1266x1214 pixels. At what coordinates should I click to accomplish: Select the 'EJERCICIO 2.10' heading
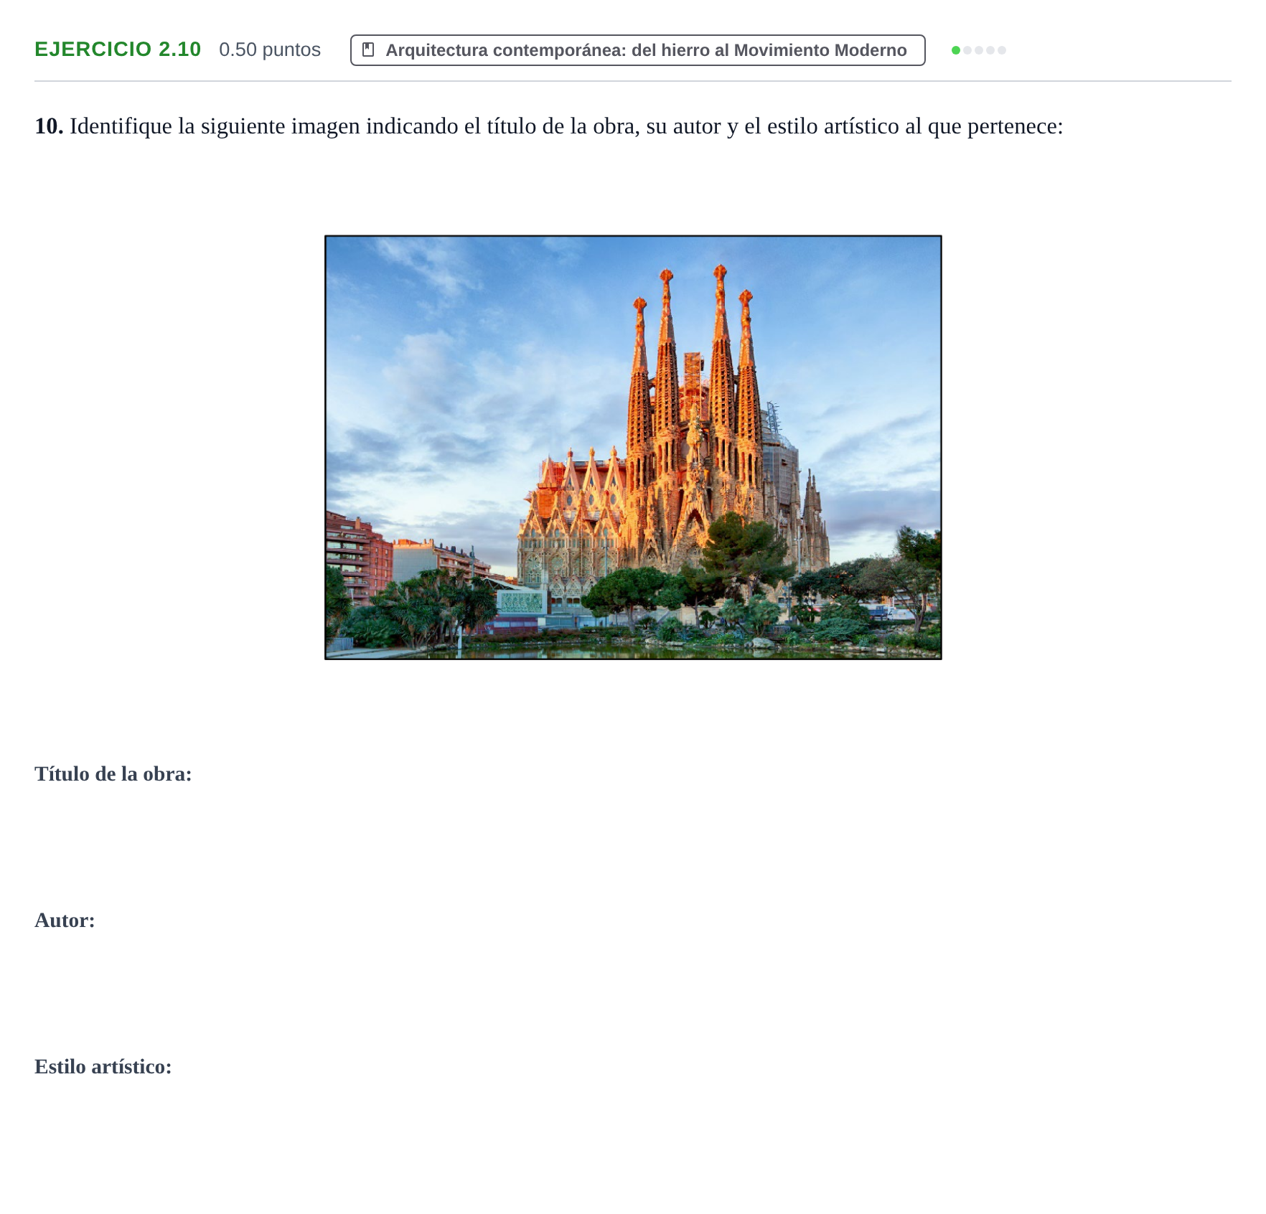pos(118,50)
